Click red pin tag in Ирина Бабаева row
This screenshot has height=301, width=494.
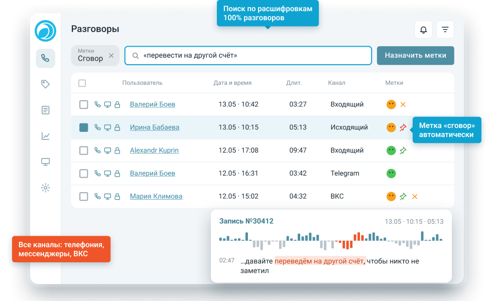[x=403, y=127]
